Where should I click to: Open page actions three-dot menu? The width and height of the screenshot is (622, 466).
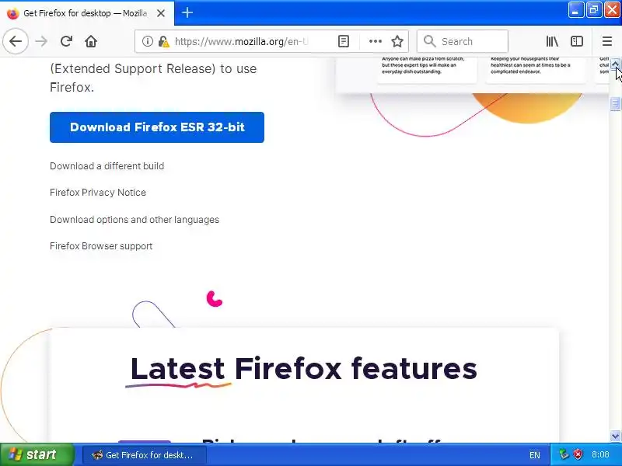coord(375,41)
